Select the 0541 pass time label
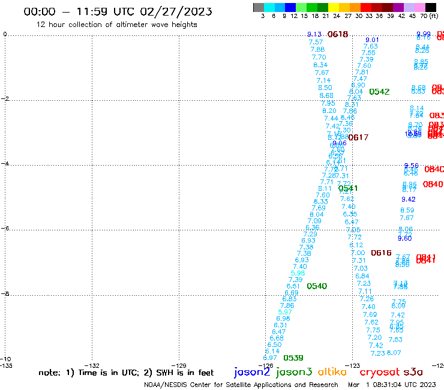The height and width of the screenshot is (390, 444). pos(348,188)
